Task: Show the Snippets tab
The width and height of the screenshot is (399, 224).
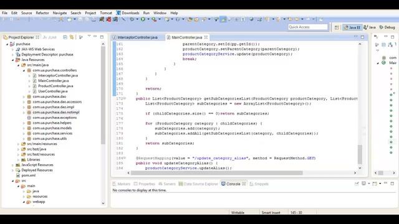Action: pos(259,184)
